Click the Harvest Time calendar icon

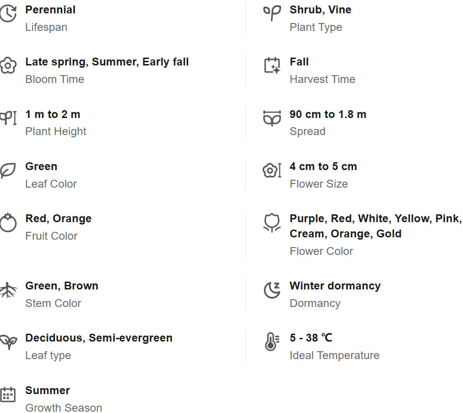coord(272,66)
